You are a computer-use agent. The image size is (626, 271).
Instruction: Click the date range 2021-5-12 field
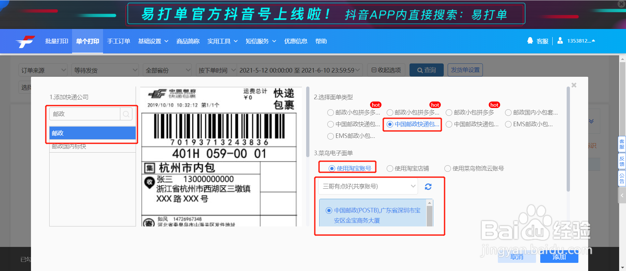[x=300, y=70]
